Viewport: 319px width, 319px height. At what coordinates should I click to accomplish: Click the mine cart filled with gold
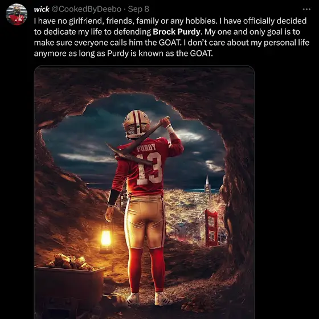69,284
